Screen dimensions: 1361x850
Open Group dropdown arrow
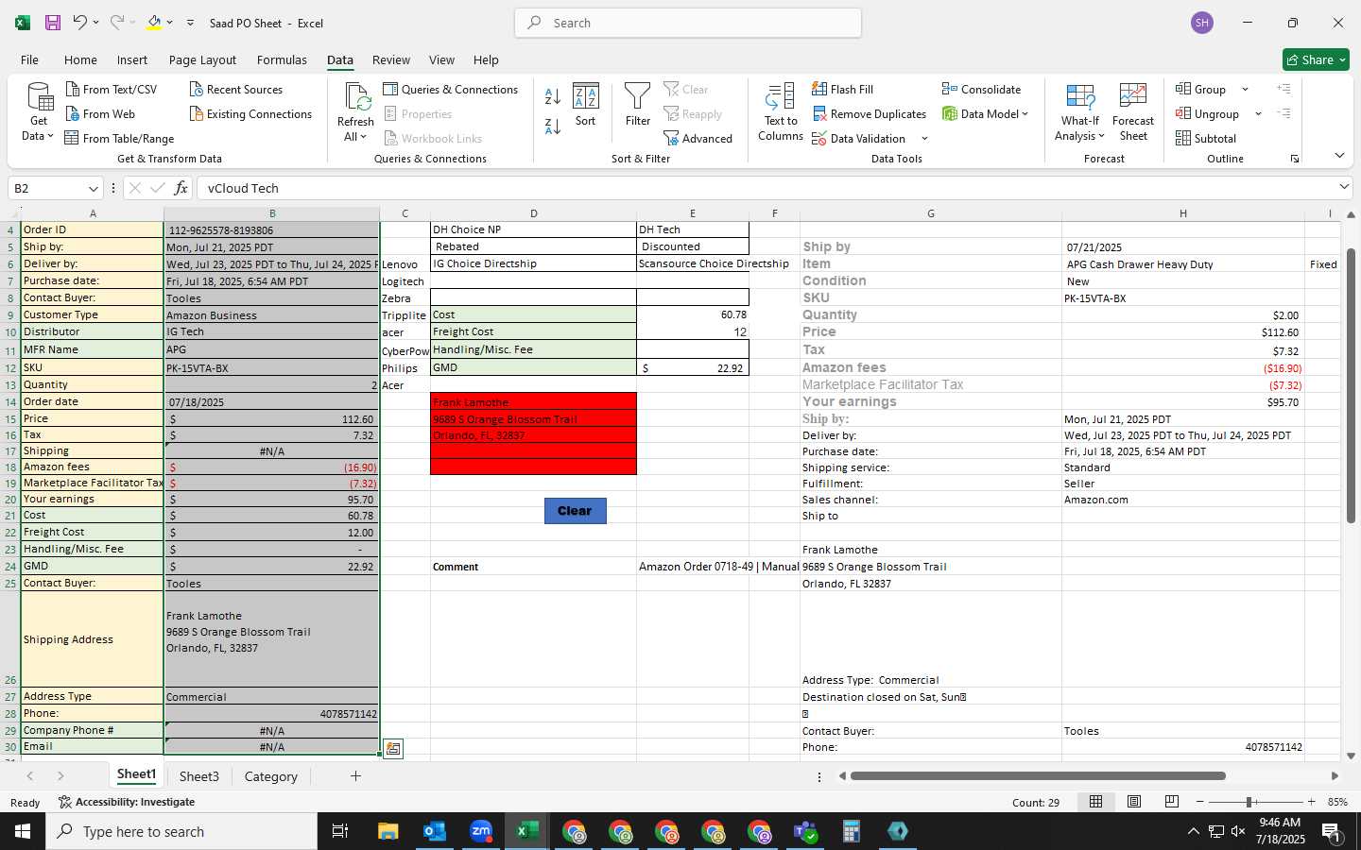(x=1245, y=89)
